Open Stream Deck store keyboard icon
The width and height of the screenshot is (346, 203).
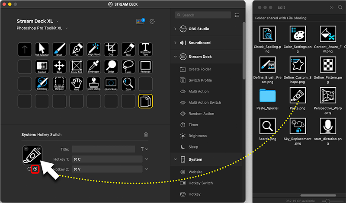tap(141, 22)
